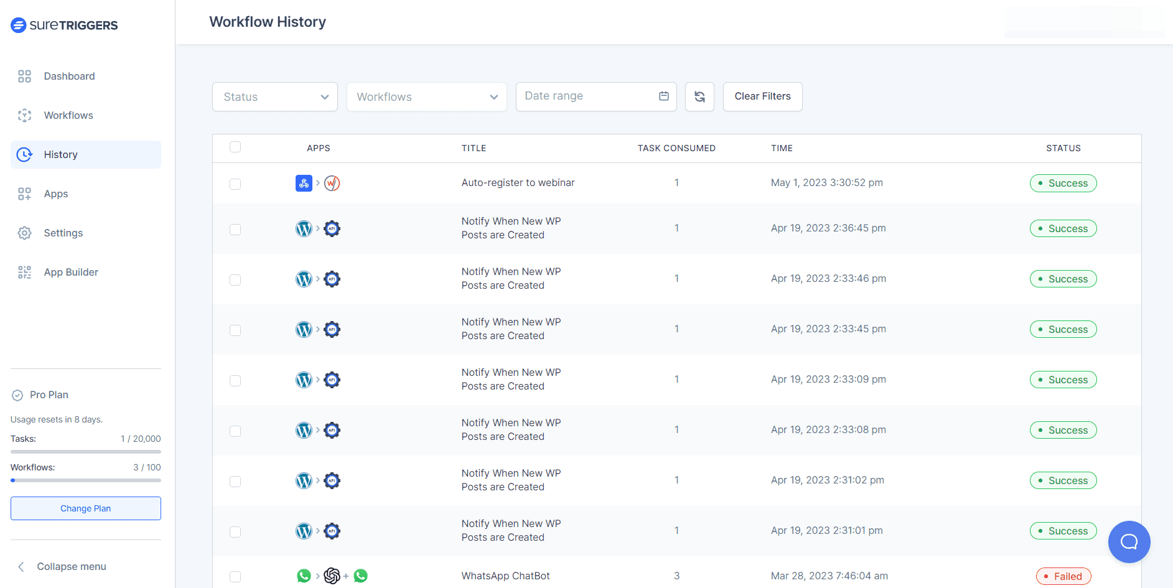Click the Workflows usage progress bar
The width and height of the screenshot is (1173, 588).
click(86, 480)
